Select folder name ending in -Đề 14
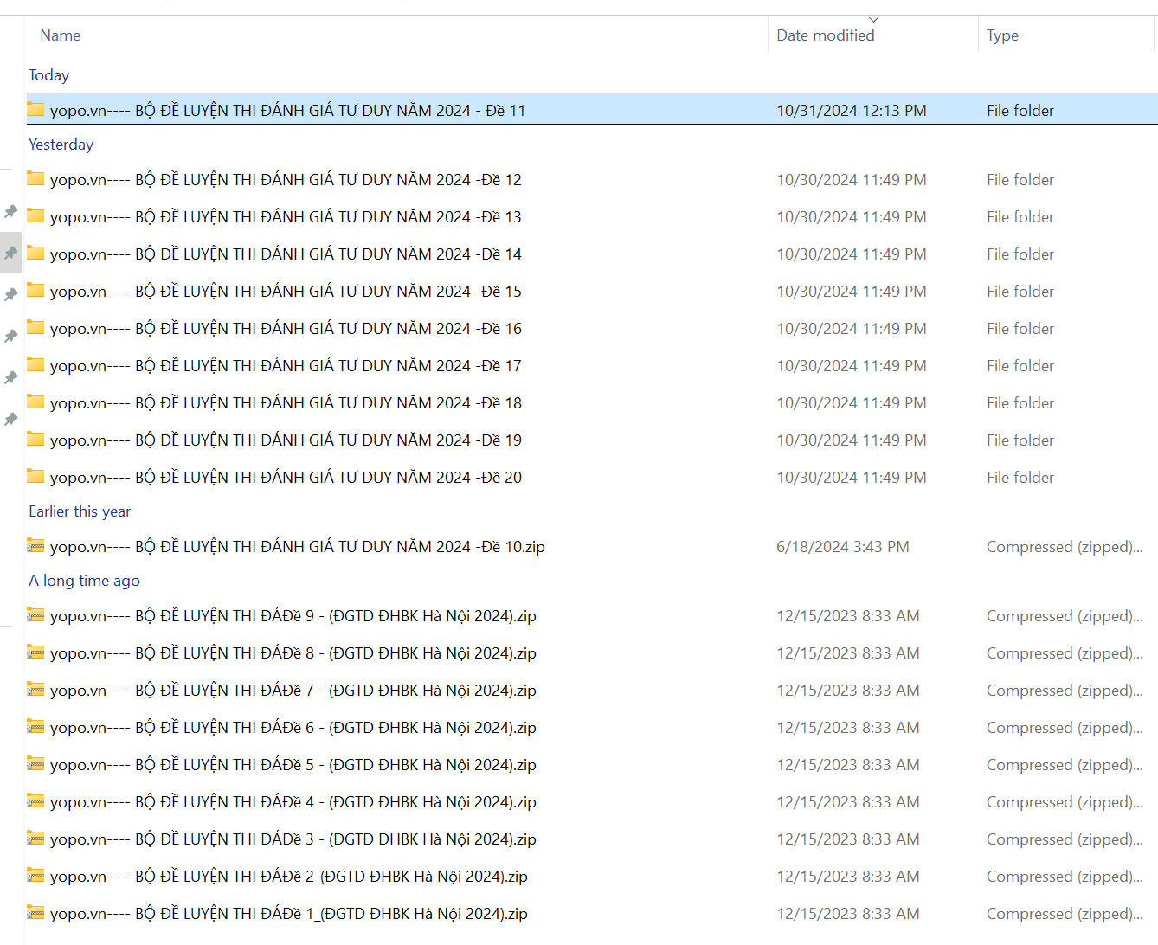 (x=286, y=254)
